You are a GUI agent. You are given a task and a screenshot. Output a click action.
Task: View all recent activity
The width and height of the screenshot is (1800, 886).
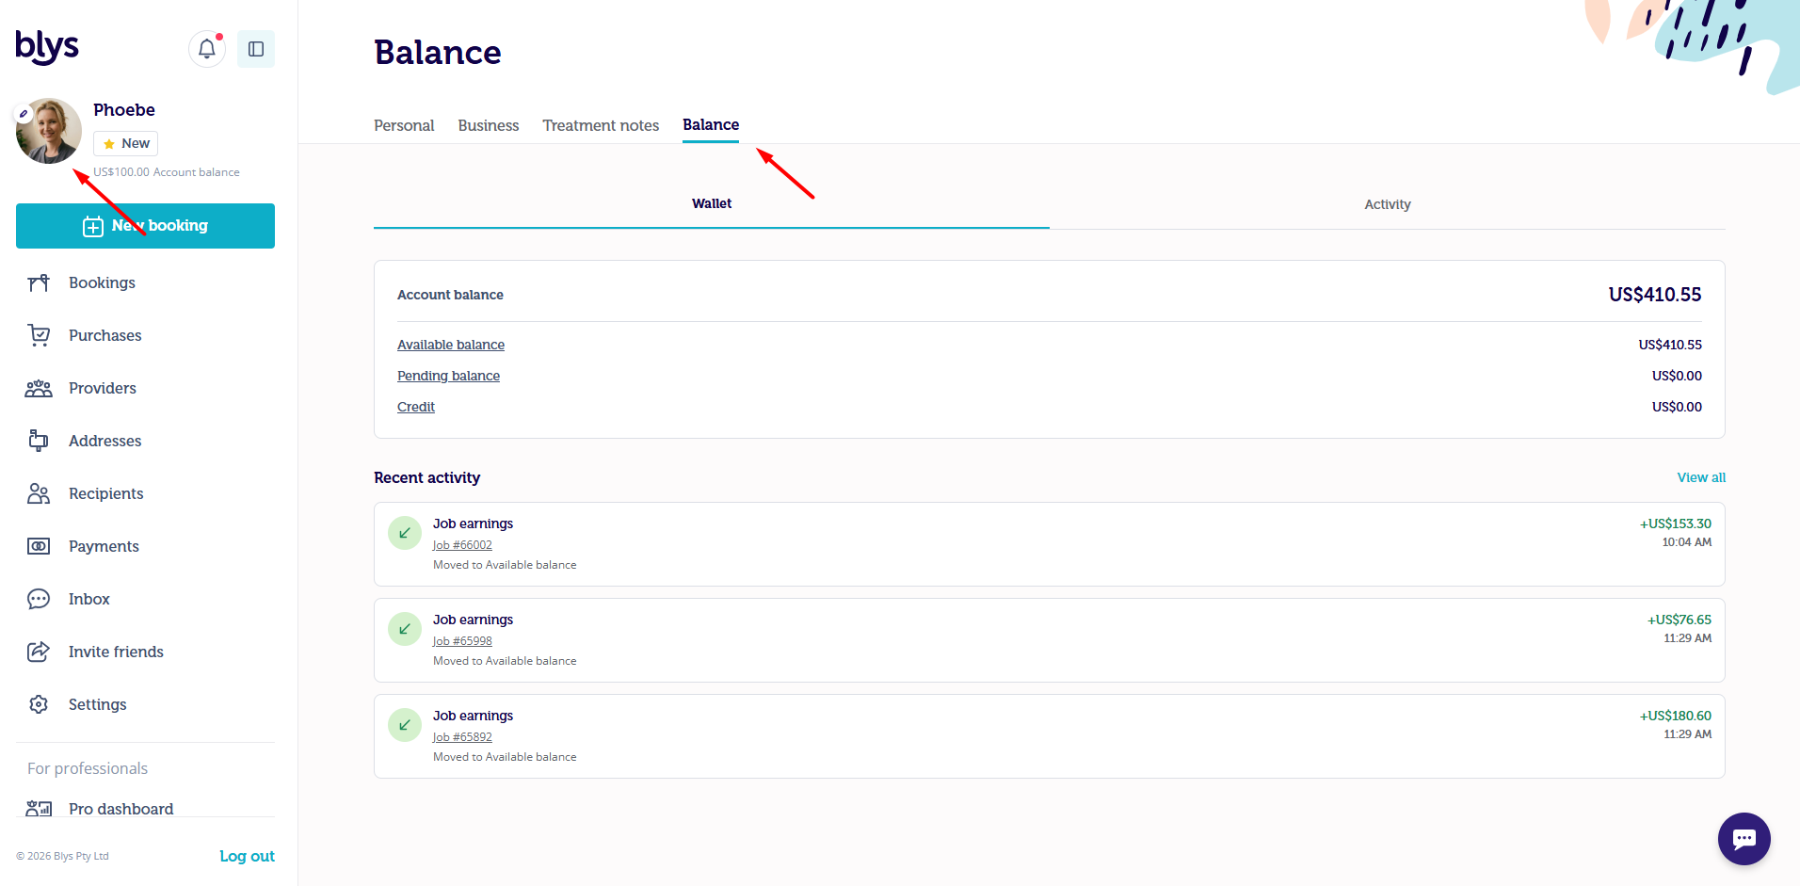[x=1701, y=477]
